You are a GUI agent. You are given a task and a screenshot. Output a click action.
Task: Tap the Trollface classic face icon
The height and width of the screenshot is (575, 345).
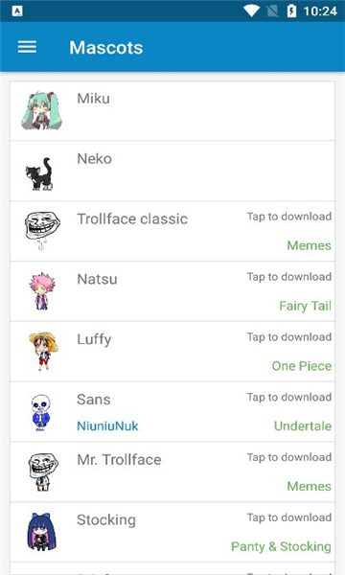pyautogui.click(x=42, y=230)
